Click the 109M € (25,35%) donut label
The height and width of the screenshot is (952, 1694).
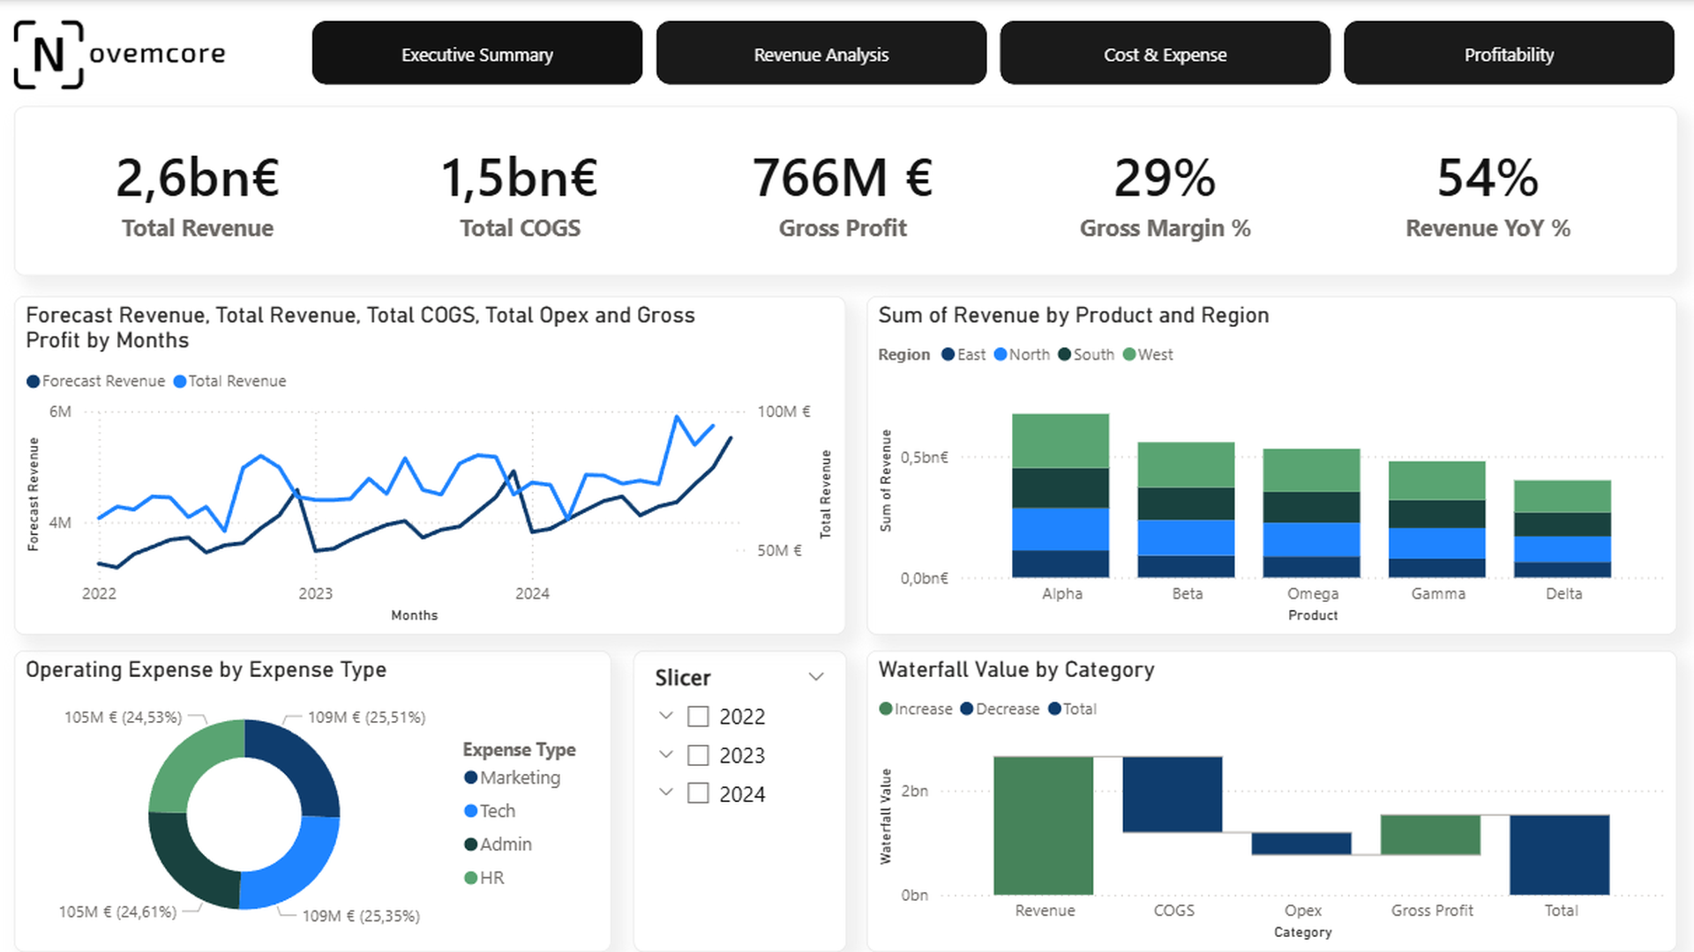point(361,917)
